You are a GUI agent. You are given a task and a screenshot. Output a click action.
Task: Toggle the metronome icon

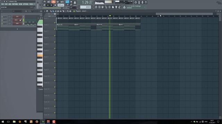coord(45,2)
